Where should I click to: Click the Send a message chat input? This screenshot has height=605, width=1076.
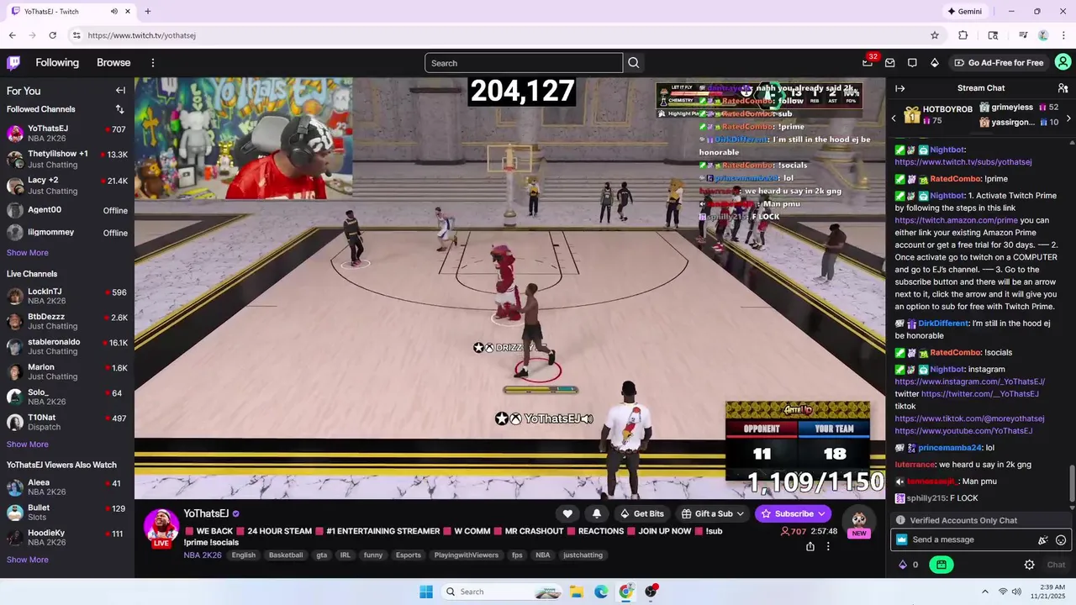point(965,540)
